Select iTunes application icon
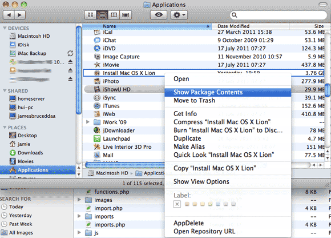Image resolution: width=331 pixels, height=238 pixels. pos(97,106)
